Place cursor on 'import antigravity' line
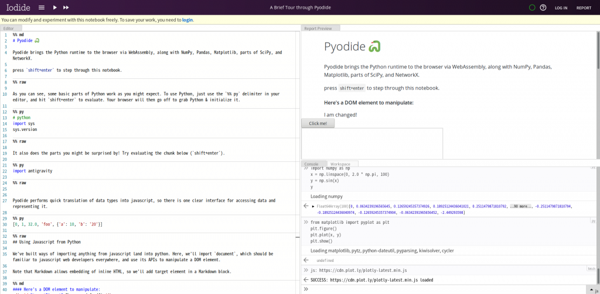 (x=33, y=171)
